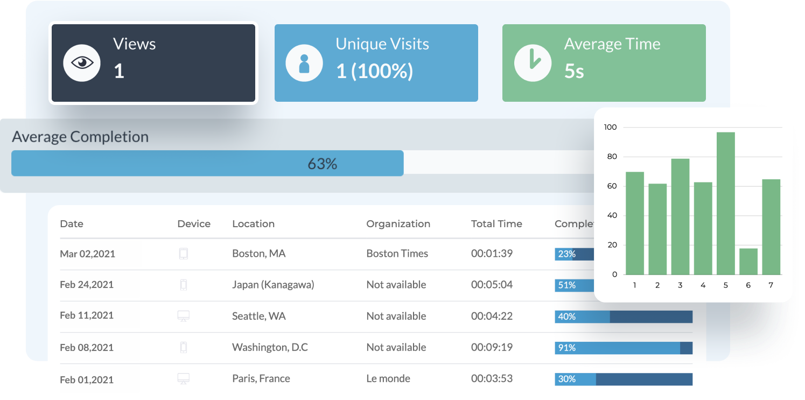805x400 pixels.
Task: Click the desktop monitor icon in Feb 01,2021 row
Action: pos(183,378)
